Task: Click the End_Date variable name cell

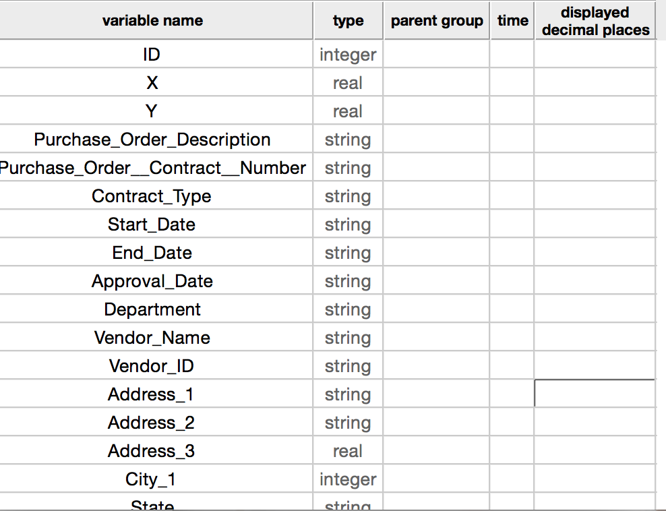Action: pos(152,253)
